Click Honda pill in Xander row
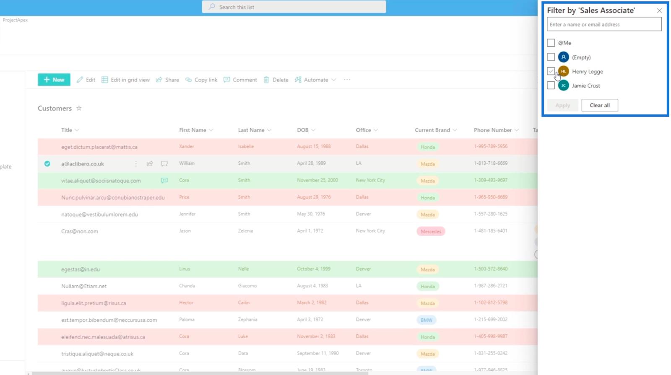 (428, 147)
